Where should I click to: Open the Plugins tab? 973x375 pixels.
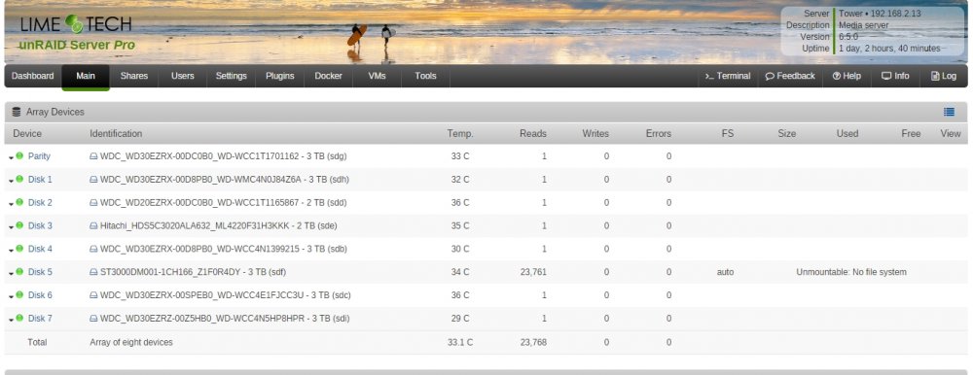(x=280, y=76)
